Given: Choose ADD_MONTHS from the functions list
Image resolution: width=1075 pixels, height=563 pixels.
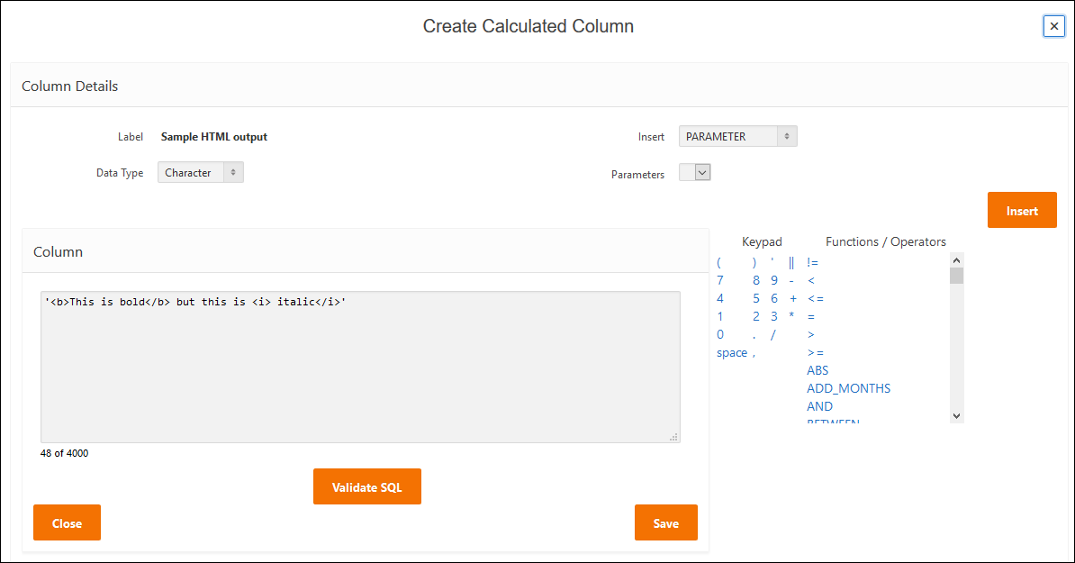Looking at the screenshot, I should (x=848, y=388).
